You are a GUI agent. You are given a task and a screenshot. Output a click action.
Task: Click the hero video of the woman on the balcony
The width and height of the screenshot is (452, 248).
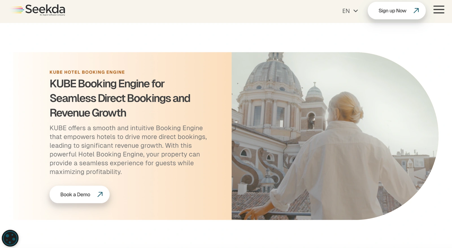click(x=335, y=136)
